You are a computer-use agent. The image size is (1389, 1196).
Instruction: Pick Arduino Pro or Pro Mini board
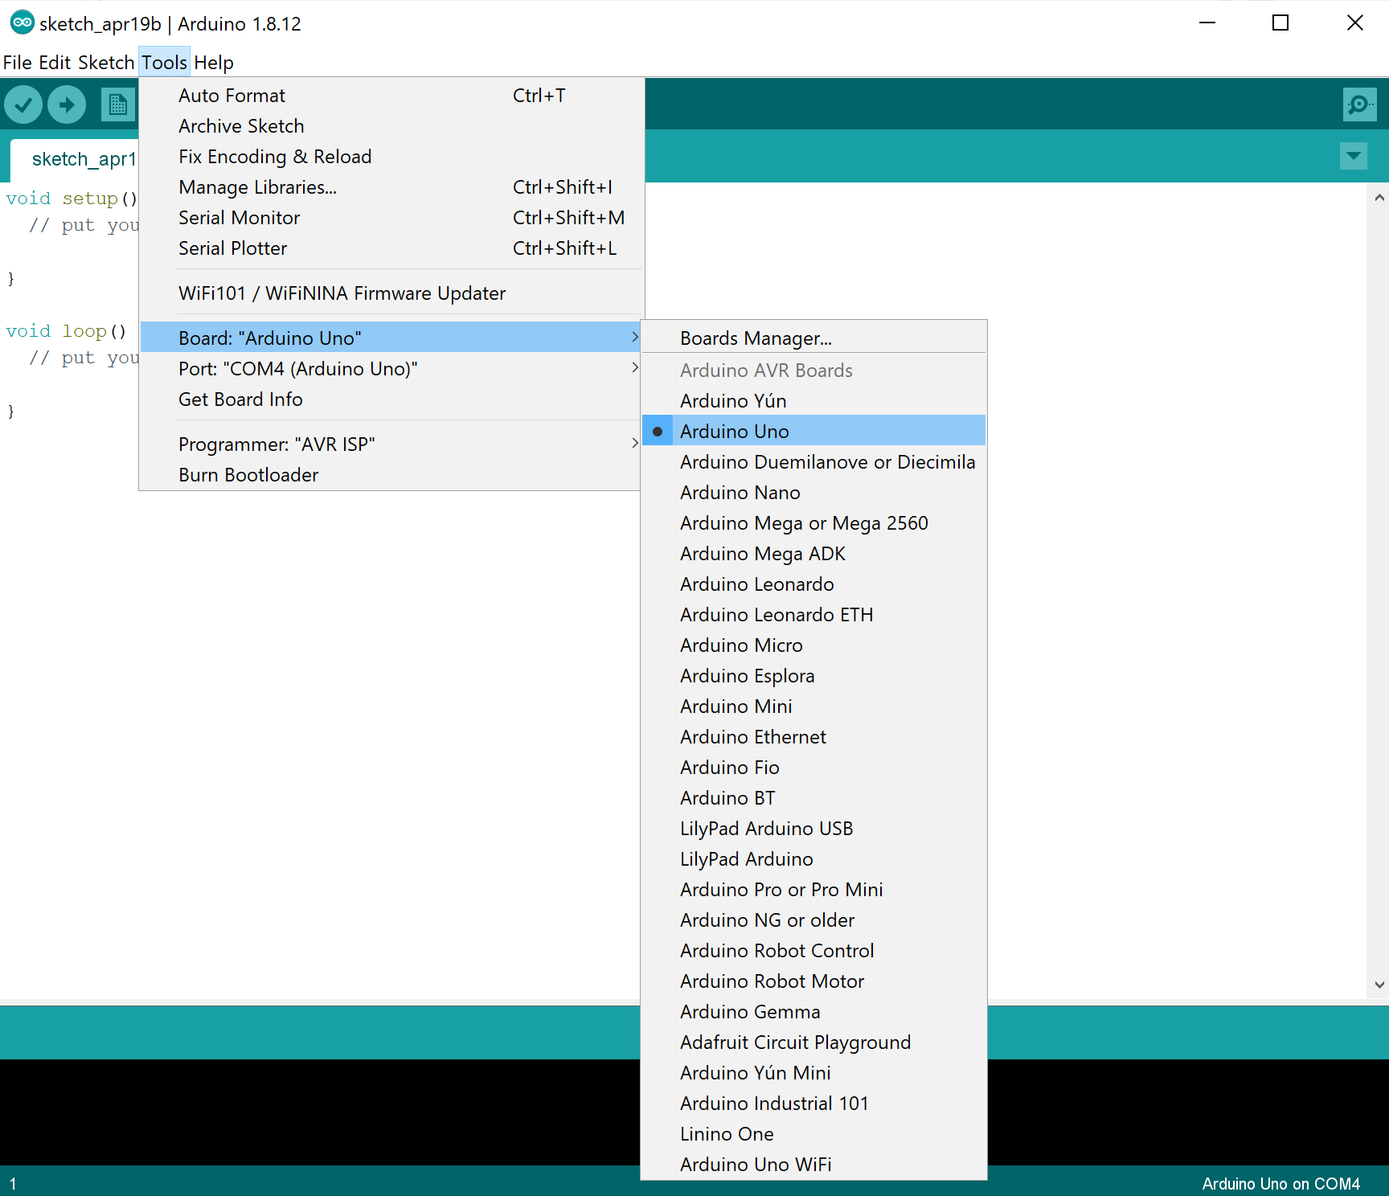813,889
